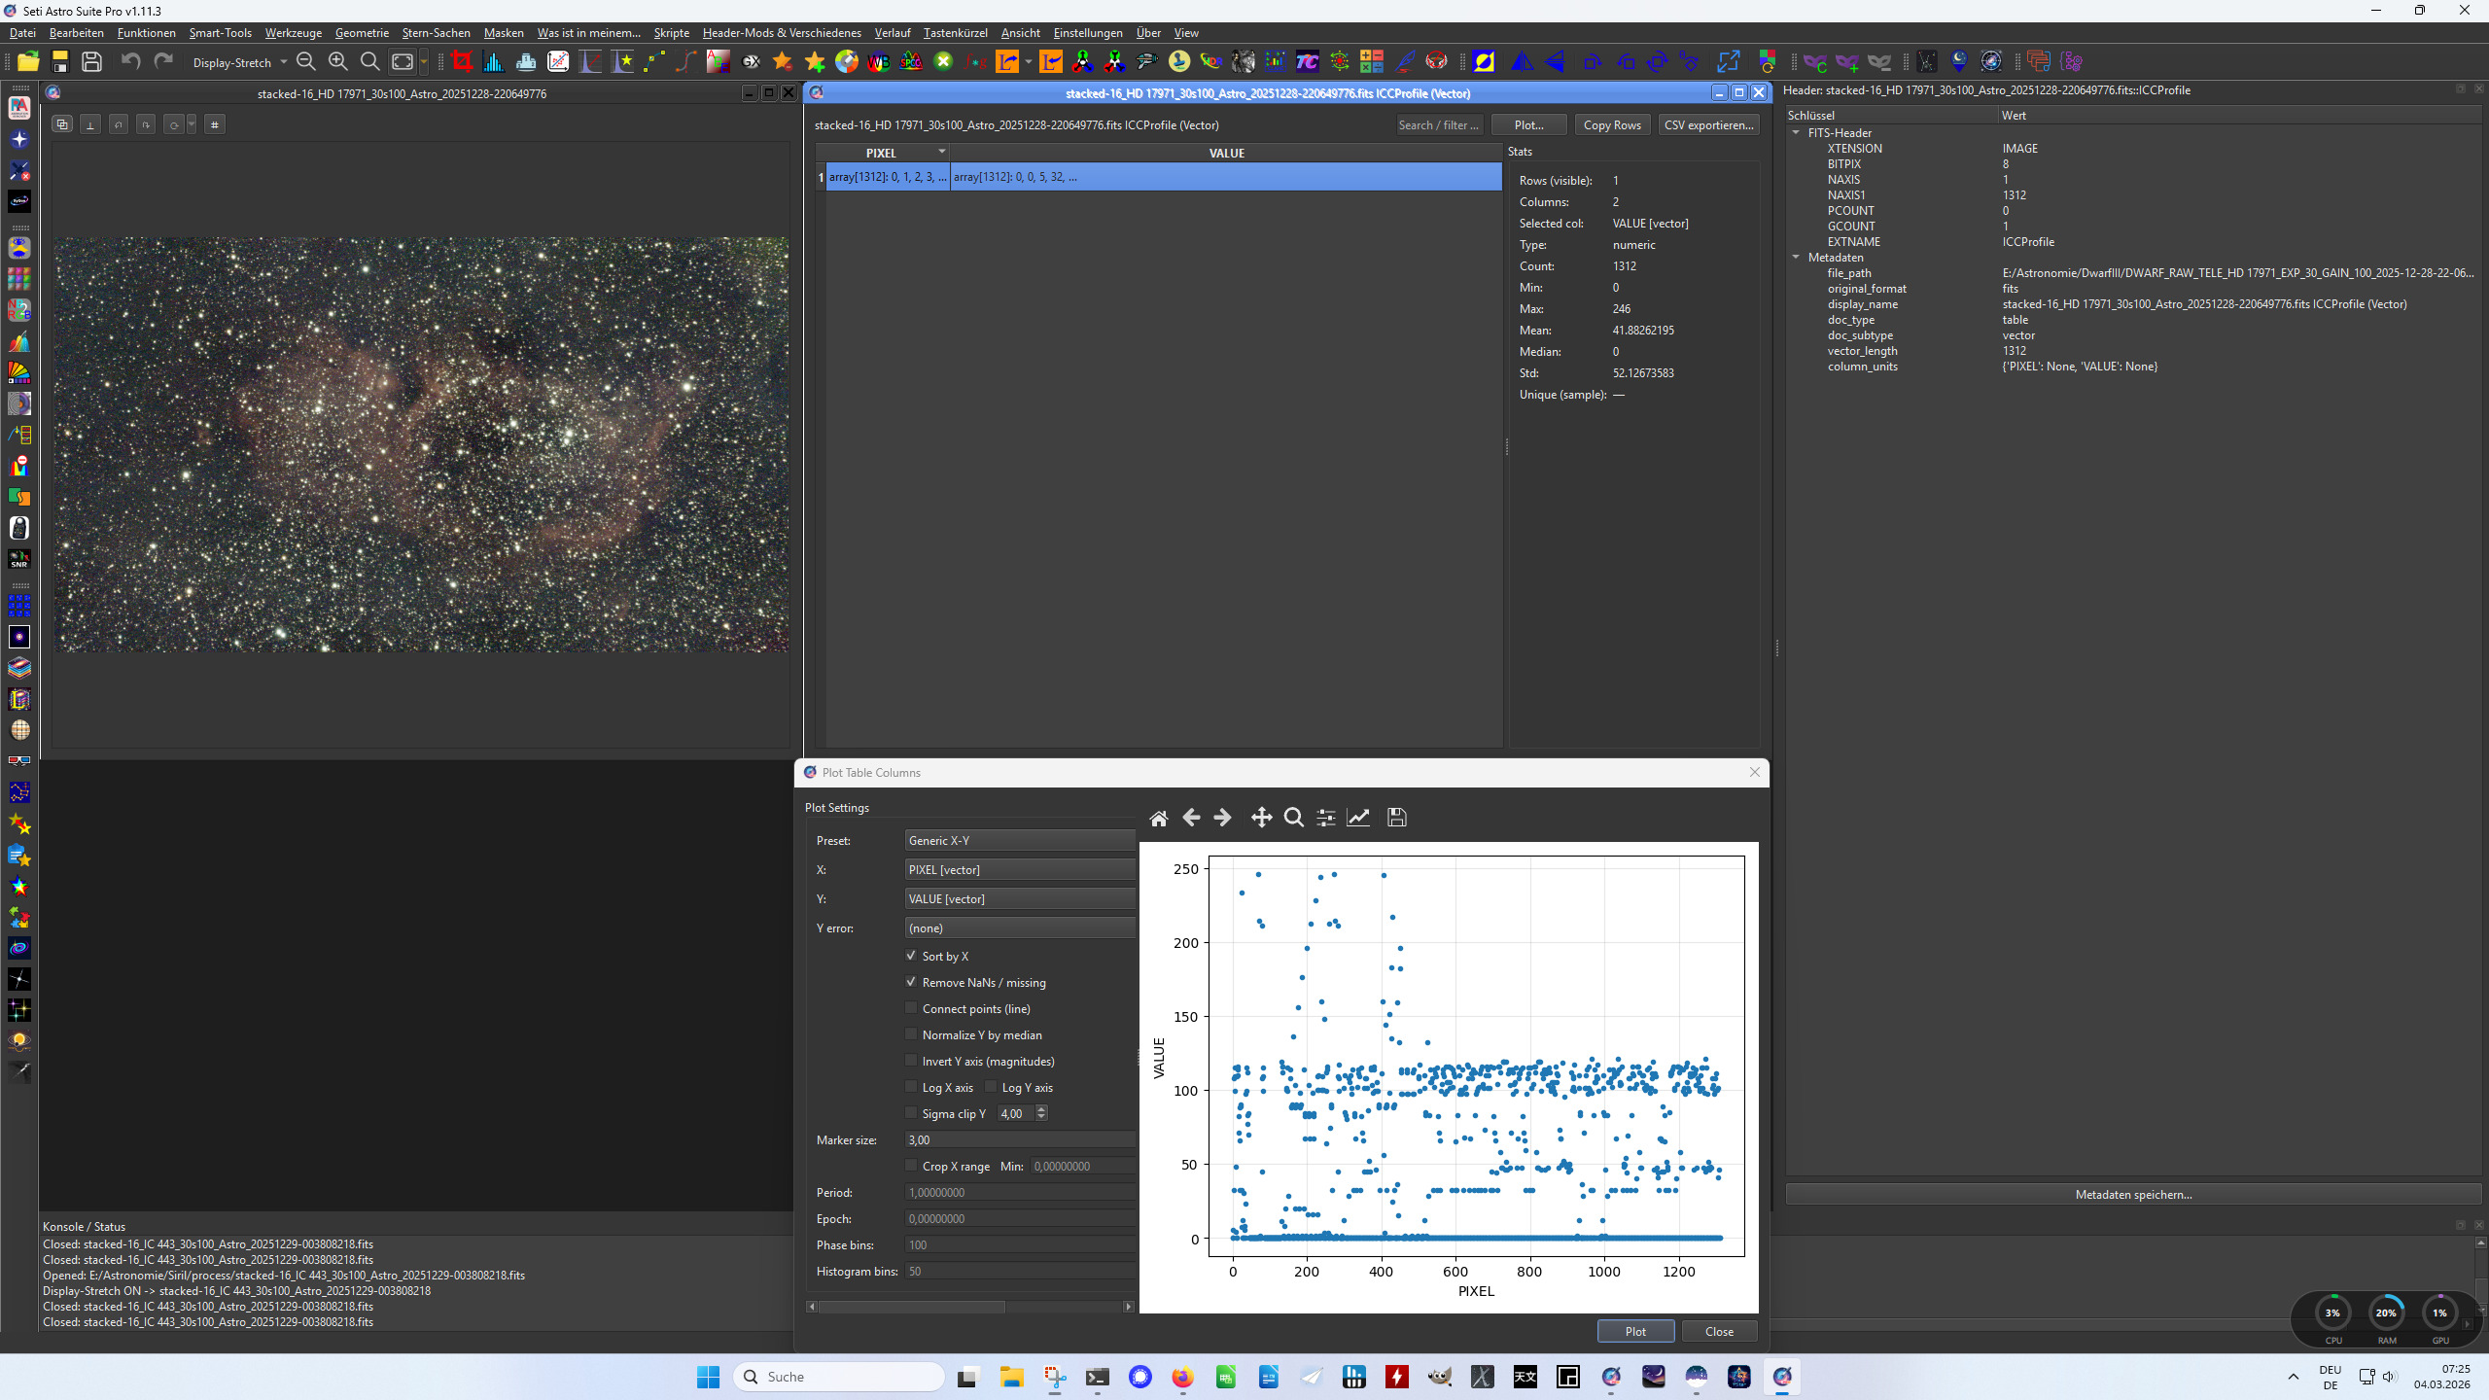Click the Open file folder icon

[x=28, y=62]
